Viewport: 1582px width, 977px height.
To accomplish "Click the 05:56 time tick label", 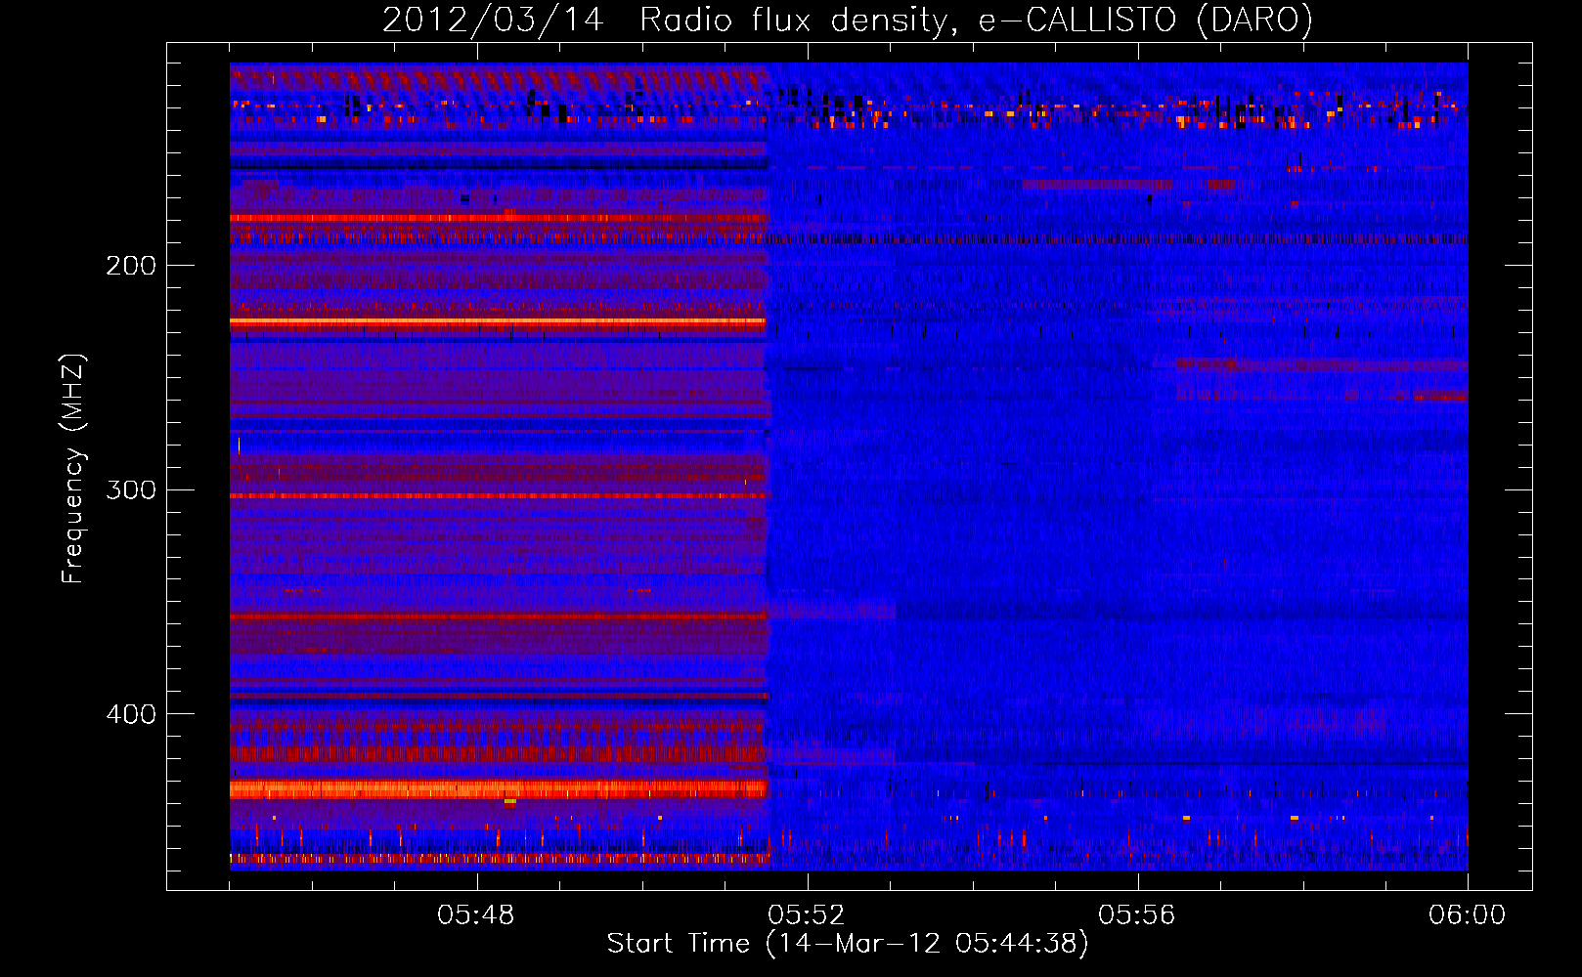I will pos(1137,915).
